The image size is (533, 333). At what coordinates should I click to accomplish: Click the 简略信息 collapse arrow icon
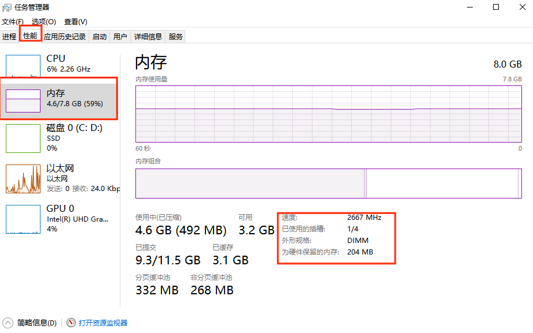pos(8,323)
